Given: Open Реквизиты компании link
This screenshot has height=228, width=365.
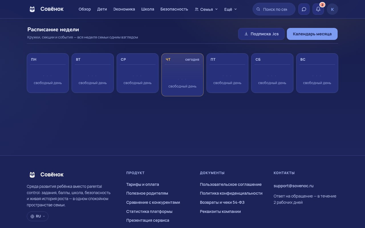Looking at the screenshot, I should (x=220, y=211).
